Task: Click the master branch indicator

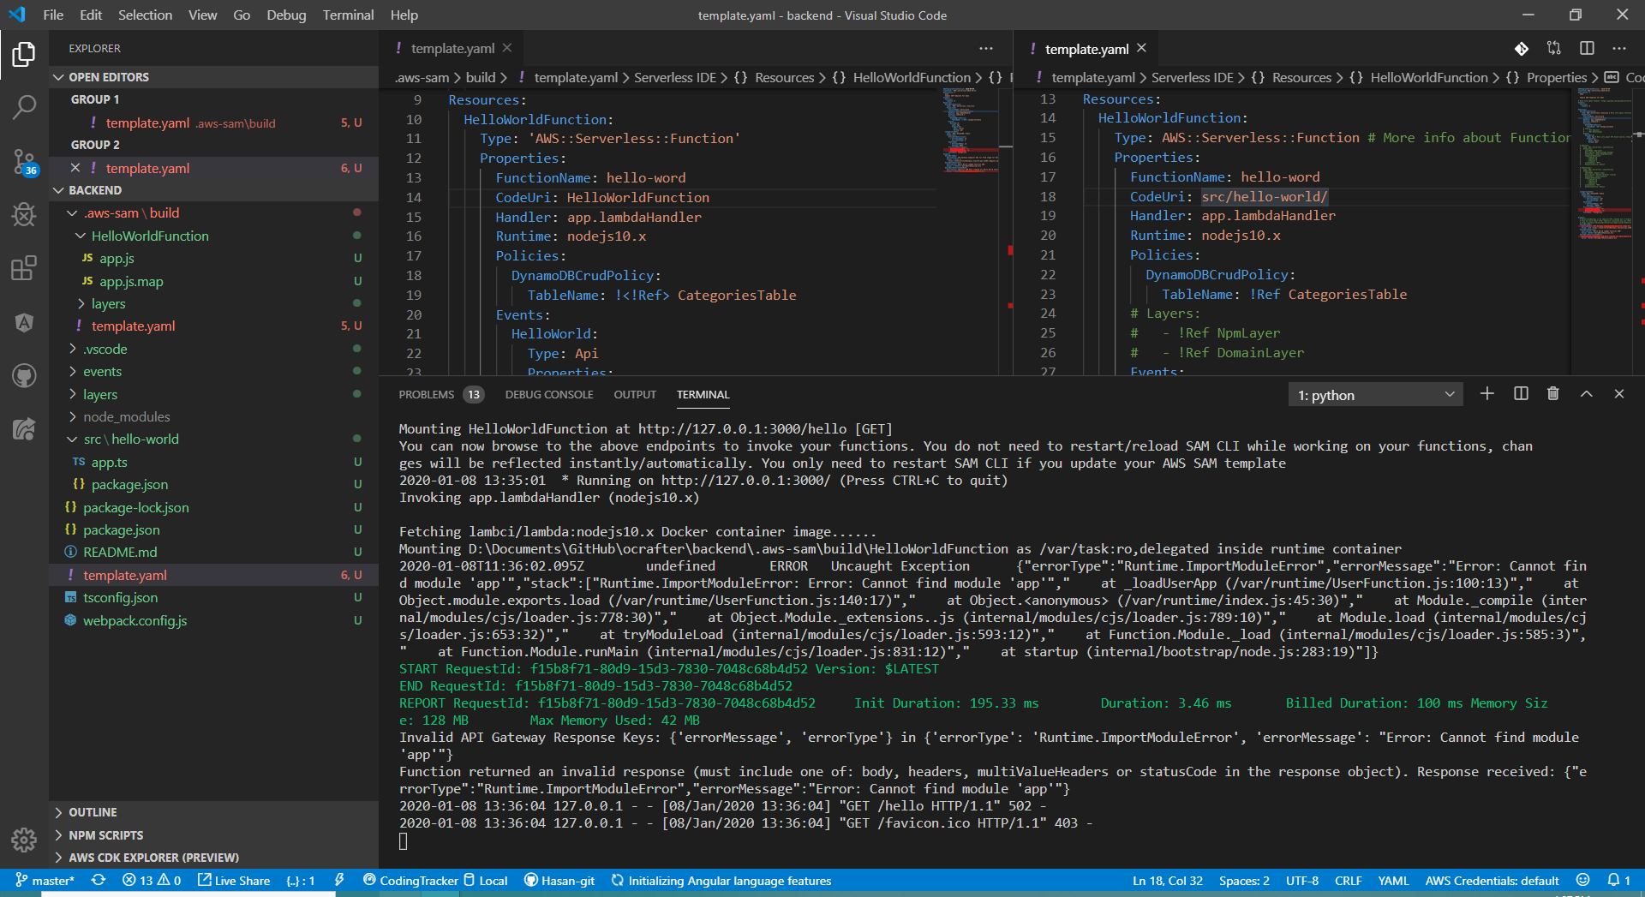Action: [45, 881]
